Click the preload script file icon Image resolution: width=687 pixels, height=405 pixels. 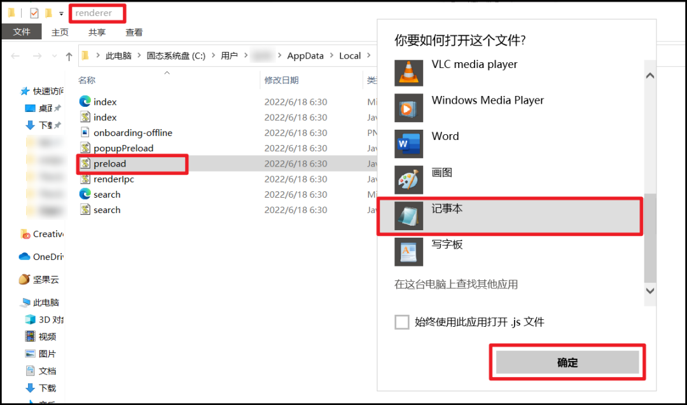(x=85, y=163)
